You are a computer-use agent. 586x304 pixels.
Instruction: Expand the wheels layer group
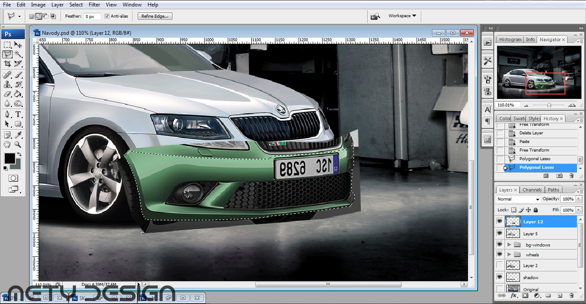(x=509, y=255)
